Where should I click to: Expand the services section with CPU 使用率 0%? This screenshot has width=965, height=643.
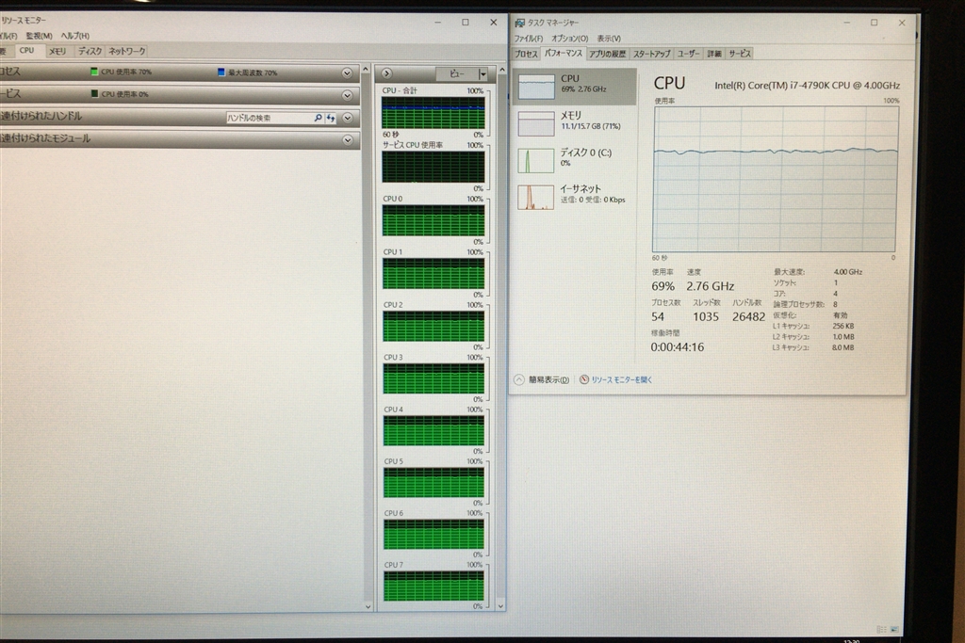point(347,95)
